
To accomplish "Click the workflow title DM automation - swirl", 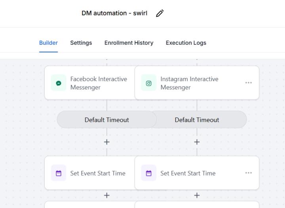I will (114, 13).
